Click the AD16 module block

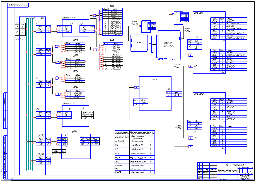(x=139, y=43)
